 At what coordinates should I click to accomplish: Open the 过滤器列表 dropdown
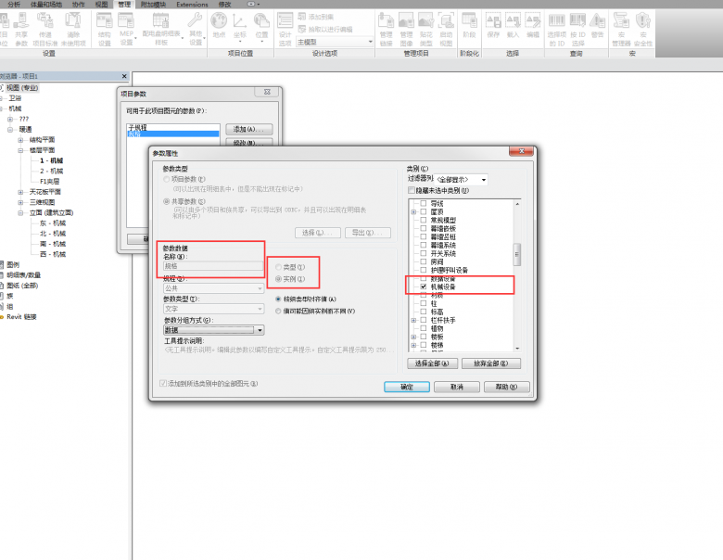[x=484, y=179]
